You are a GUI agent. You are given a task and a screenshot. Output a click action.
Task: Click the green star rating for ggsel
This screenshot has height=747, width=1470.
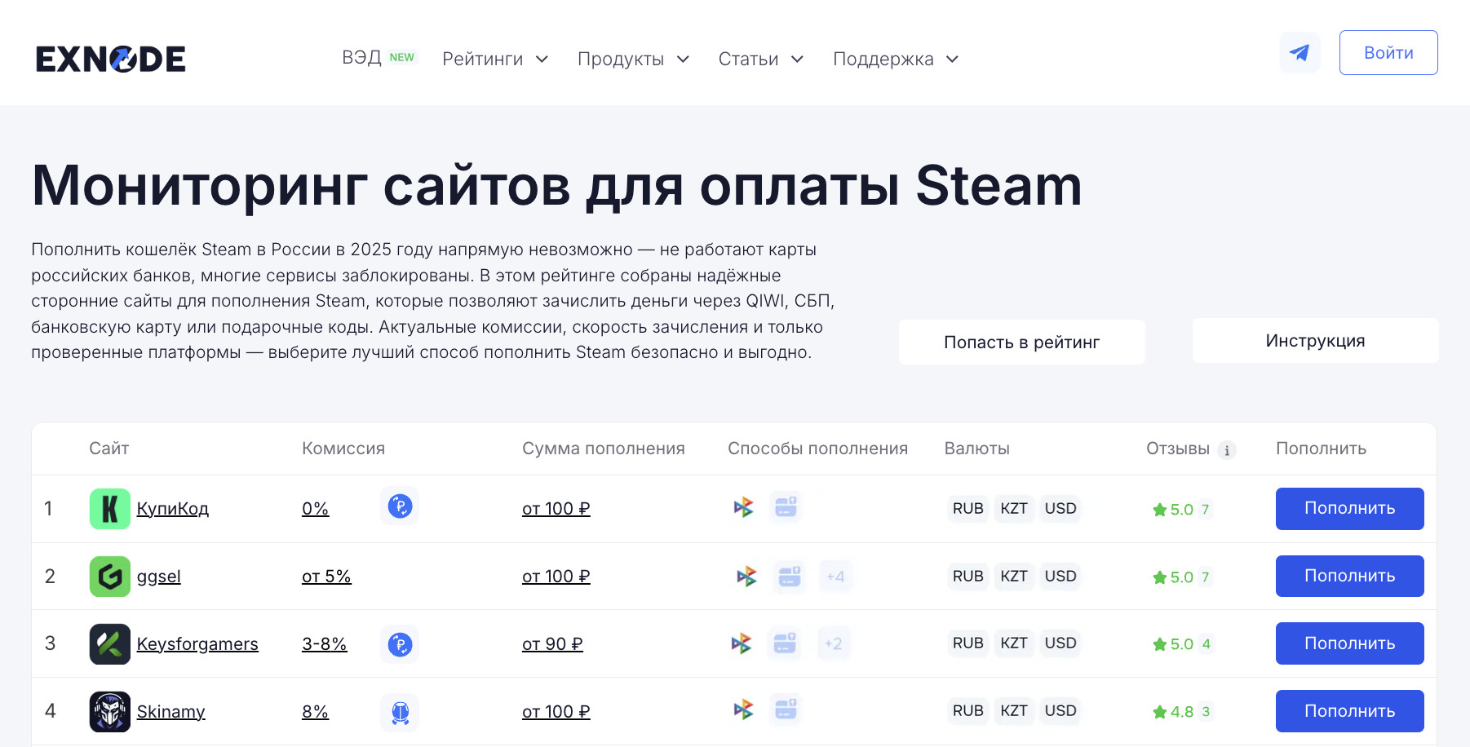coord(1159,577)
